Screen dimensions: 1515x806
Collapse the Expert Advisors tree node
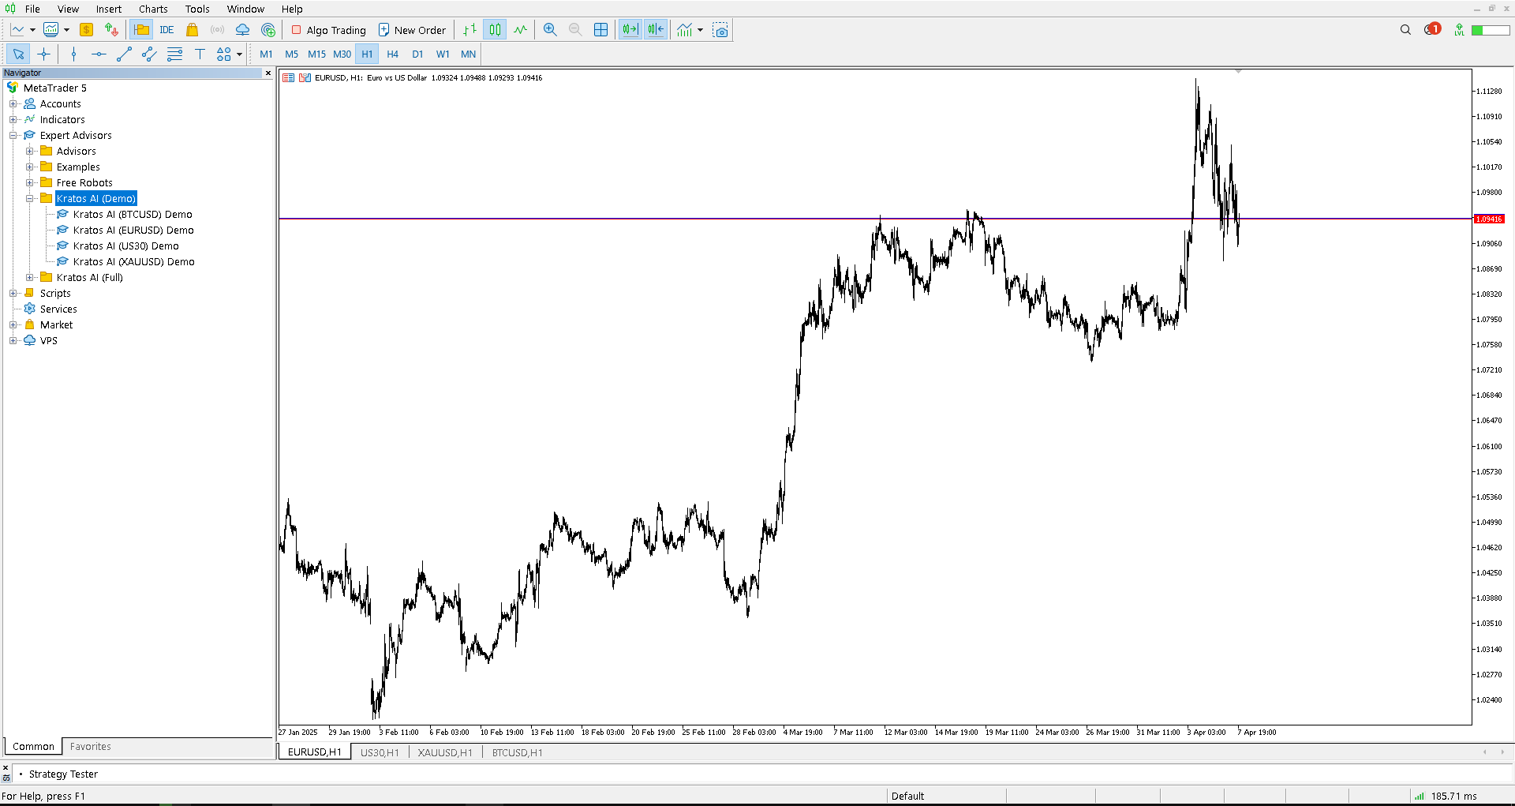13,136
